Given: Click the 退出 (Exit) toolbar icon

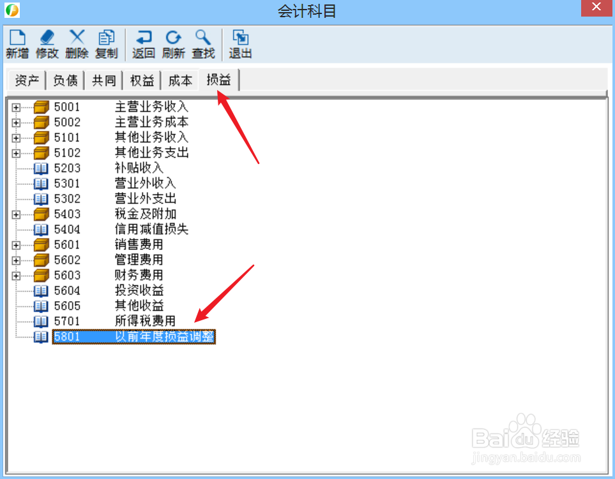Looking at the screenshot, I should tap(240, 38).
